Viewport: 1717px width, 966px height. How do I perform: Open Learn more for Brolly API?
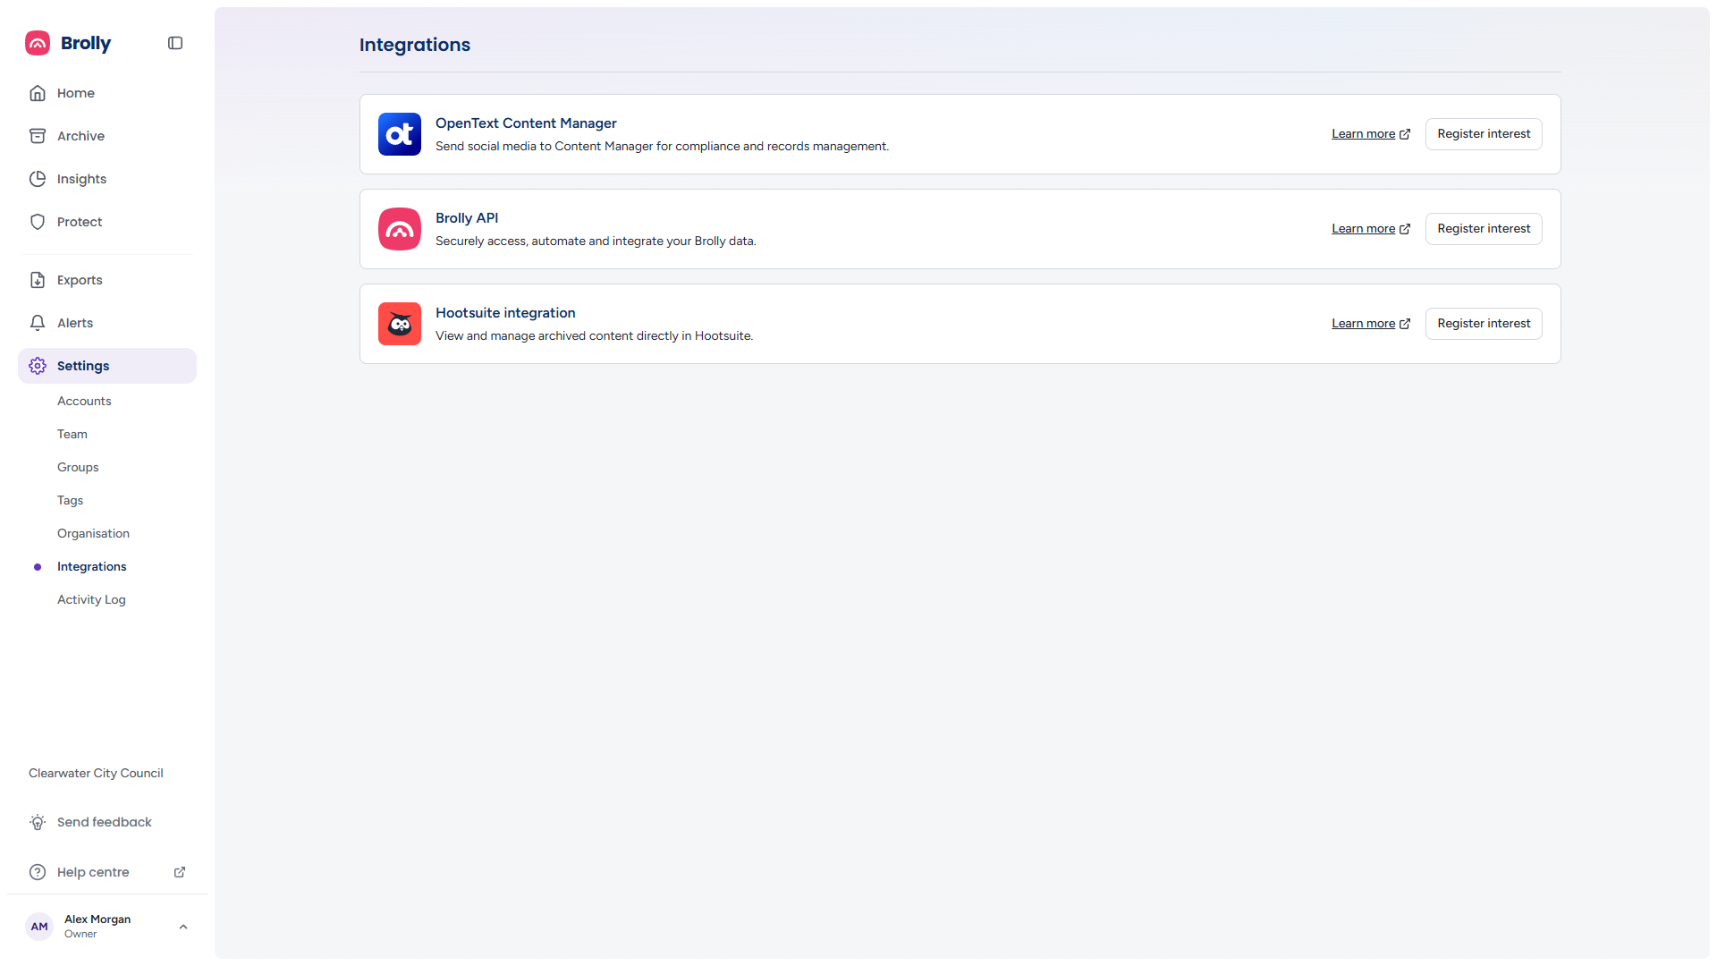click(x=1371, y=229)
